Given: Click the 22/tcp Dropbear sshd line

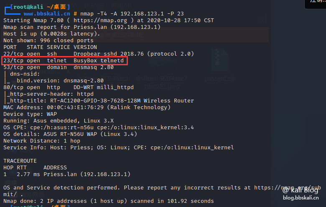Looking at the screenshot, I should click(99, 54).
